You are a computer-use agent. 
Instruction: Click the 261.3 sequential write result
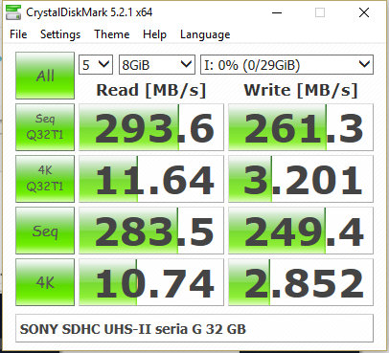click(301, 127)
